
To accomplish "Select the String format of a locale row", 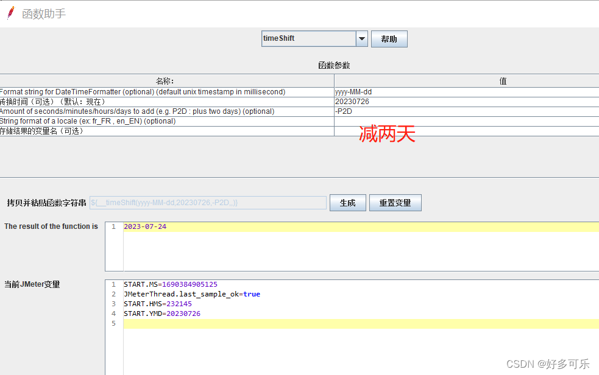I will point(167,121).
